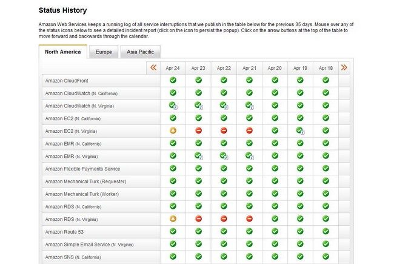Viewport: 394px width, 264px height.
Task: Open Amazon EC2 N. Virginia Apr 24 warning icon
Action: [x=173, y=130]
